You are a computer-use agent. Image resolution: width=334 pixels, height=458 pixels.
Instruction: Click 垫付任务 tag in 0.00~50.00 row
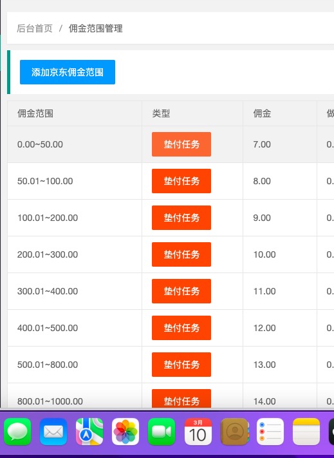tap(181, 144)
